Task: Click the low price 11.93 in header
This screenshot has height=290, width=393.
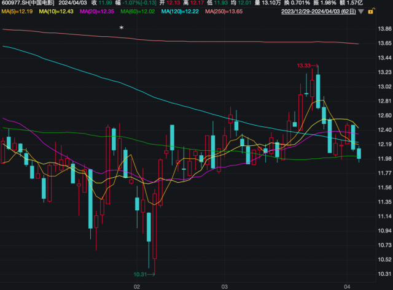Action: point(221,3)
